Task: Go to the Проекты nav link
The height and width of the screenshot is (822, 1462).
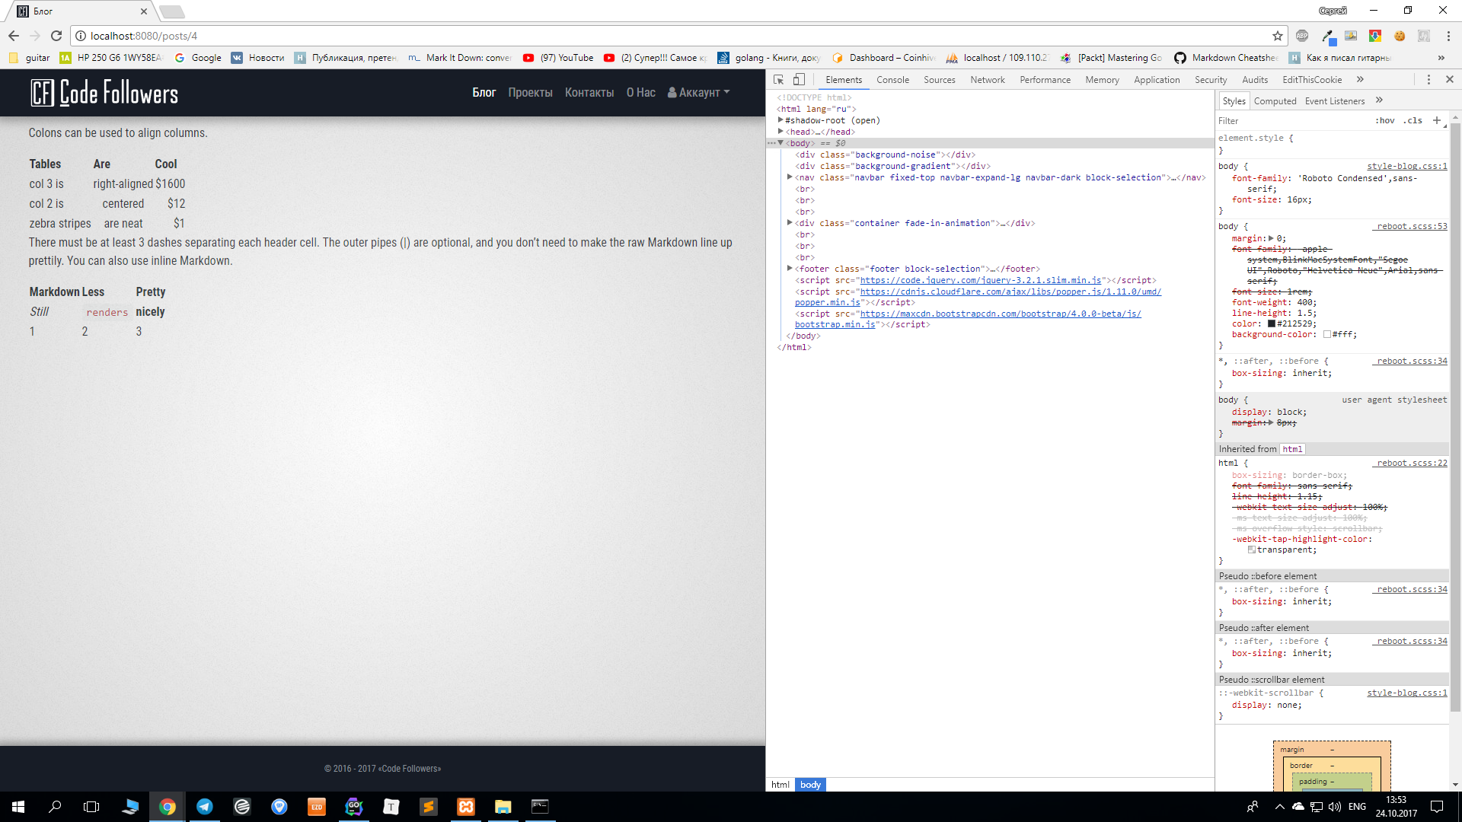Action: tap(530, 93)
